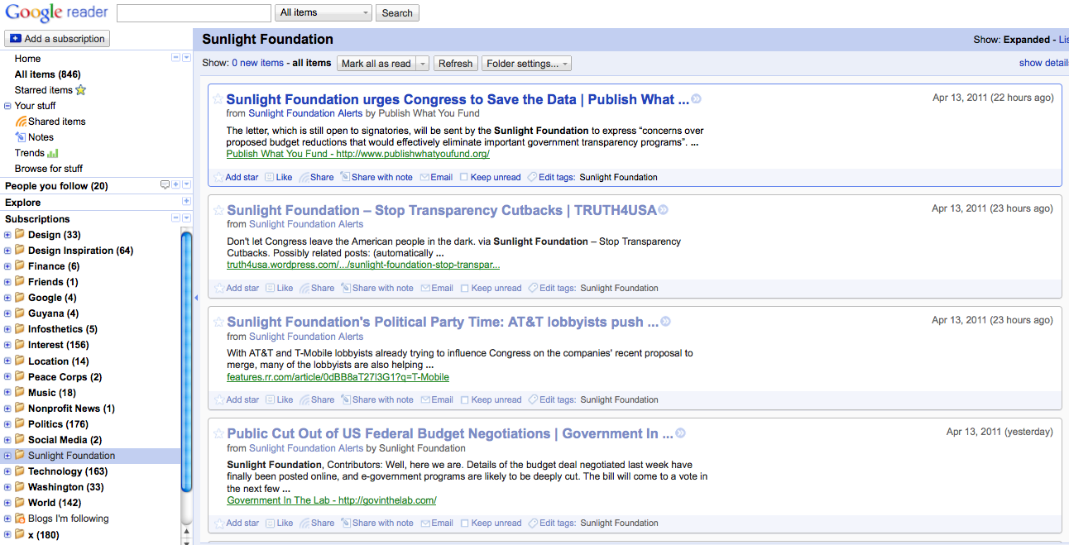This screenshot has height=545, width=1069.
Task: Click the Add a subscription button
Action: pyautogui.click(x=57, y=39)
